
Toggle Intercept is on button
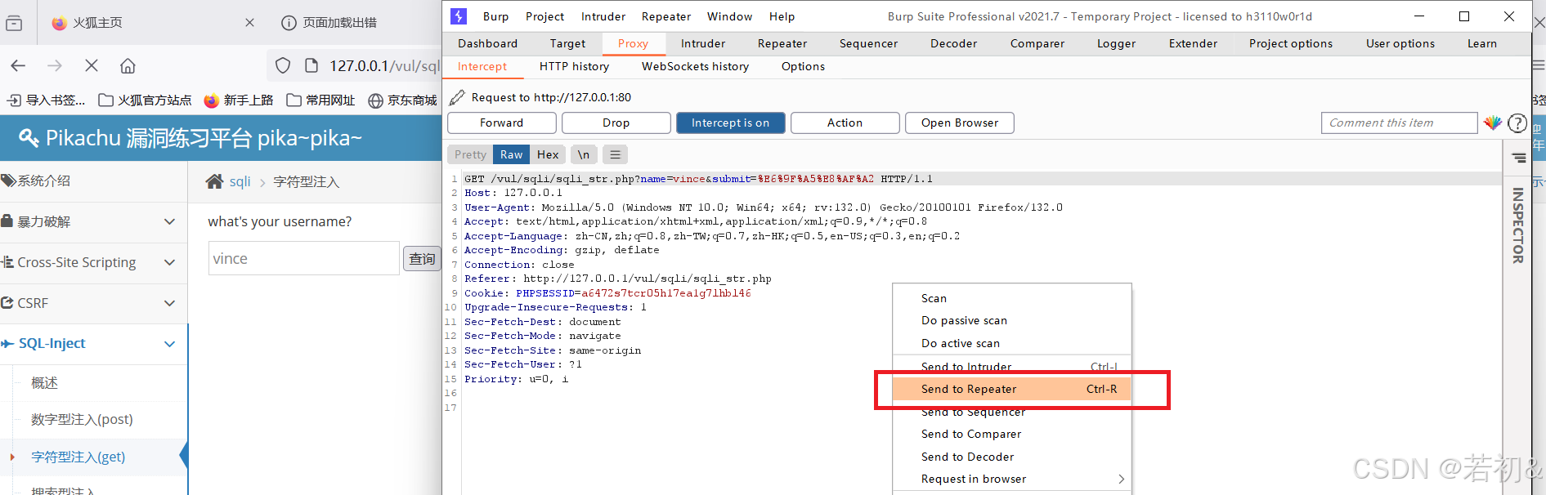[730, 123]
